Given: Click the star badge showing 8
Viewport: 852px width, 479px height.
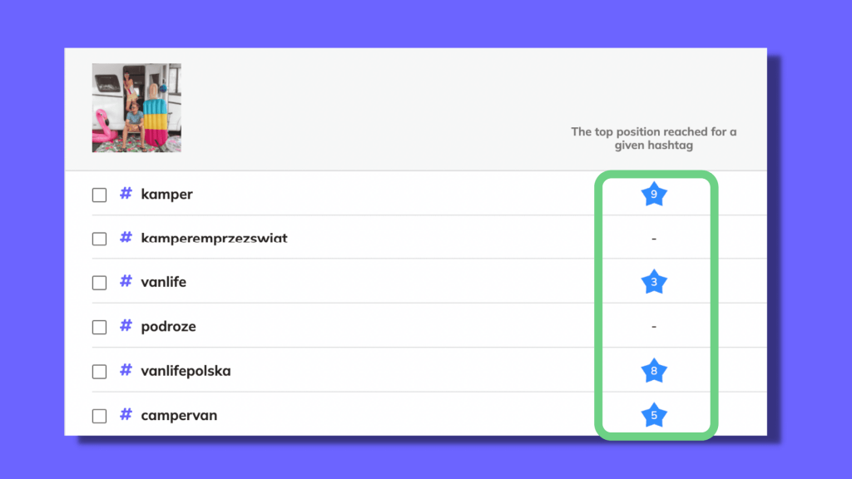Looking at the screenshot, I should click(x=654, y=371).
